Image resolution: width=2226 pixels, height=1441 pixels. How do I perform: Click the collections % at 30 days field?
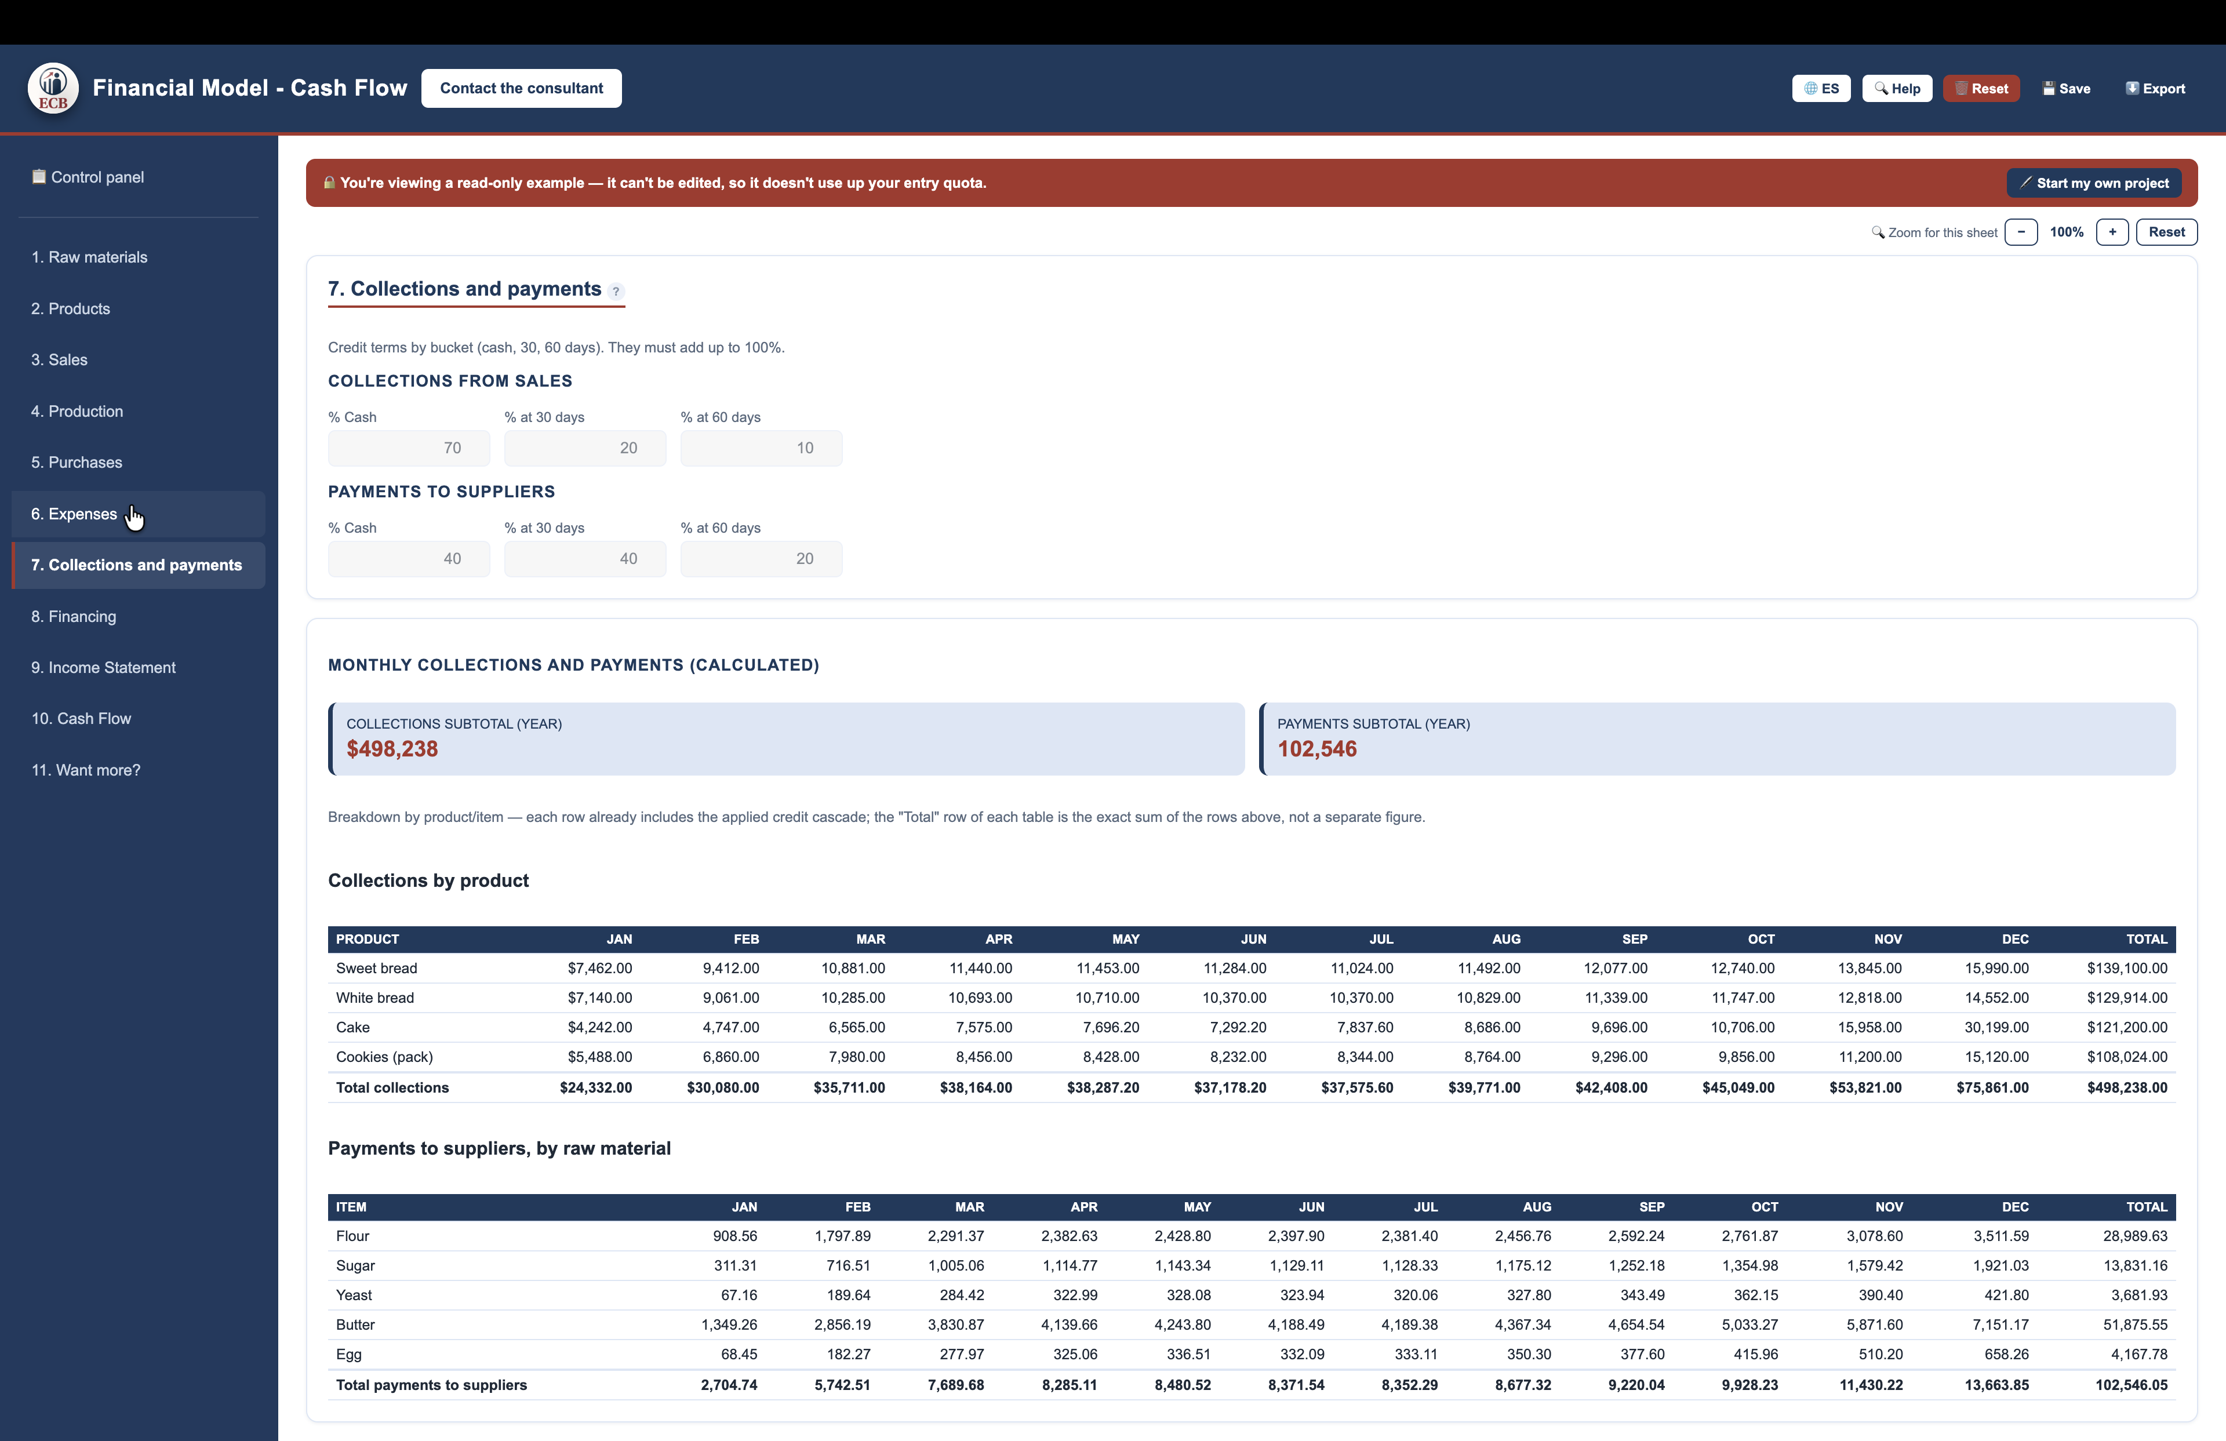click(585, 448)
